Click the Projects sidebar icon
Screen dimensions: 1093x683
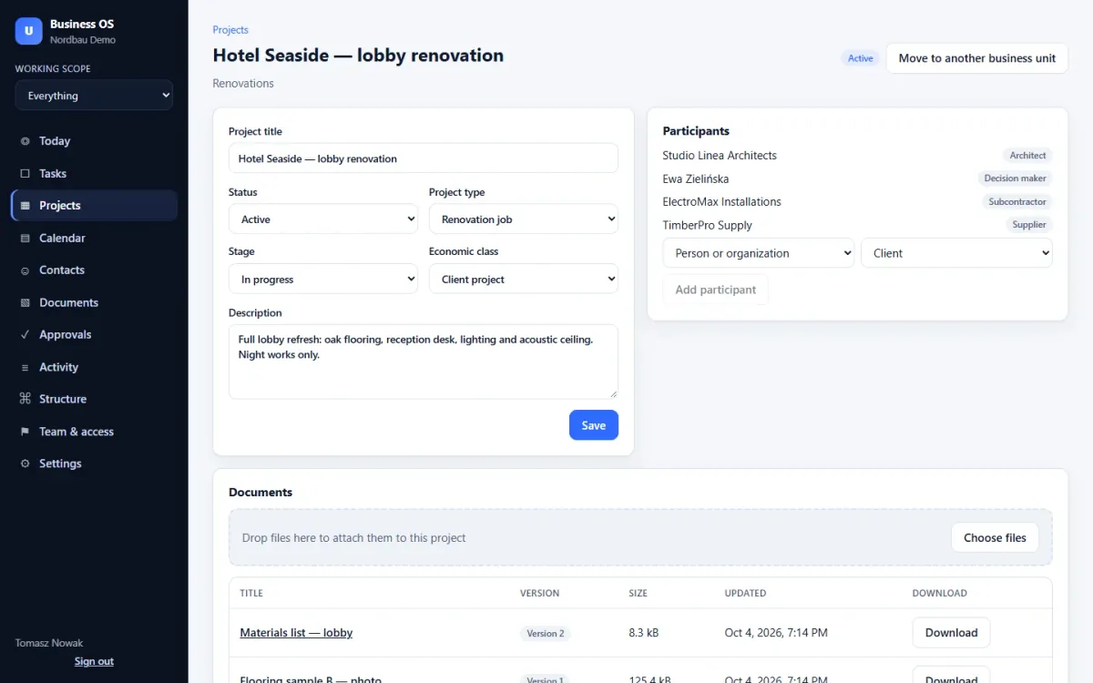pyautogui.click(x=25, y=206)
